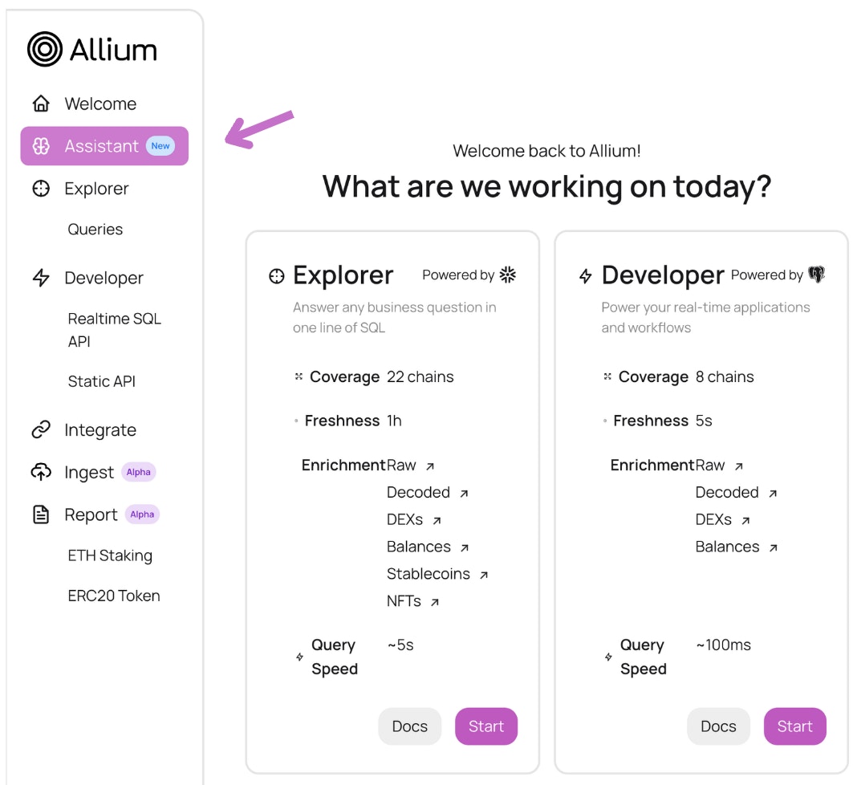857x785 pixels.
Task: Open ETH Staking report
Action: click(x=110, y=555)
